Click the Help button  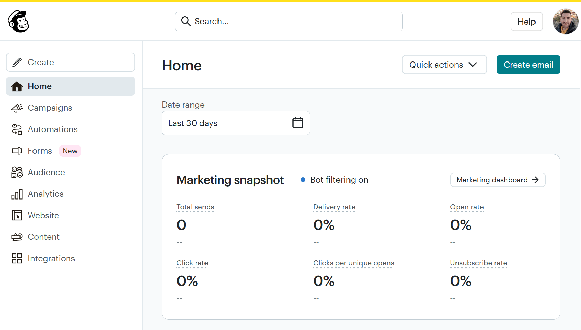point(526,21)
